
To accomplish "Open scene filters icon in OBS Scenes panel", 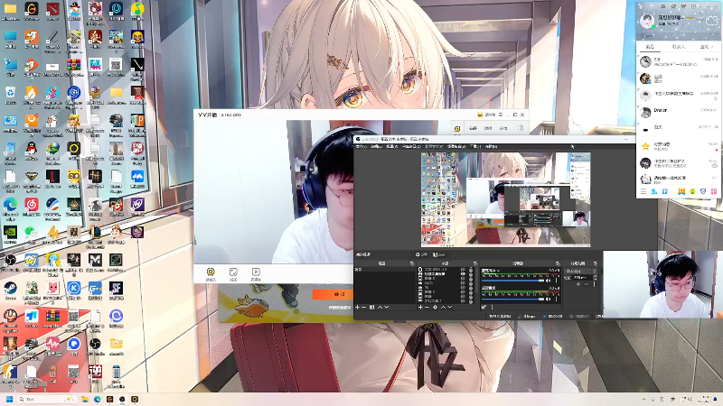I will point(372,307).
